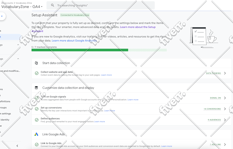The height and width of the screenshot is (149, 233).
Task: Click Learn more under Google signals
Action: (x=133, y=100)
